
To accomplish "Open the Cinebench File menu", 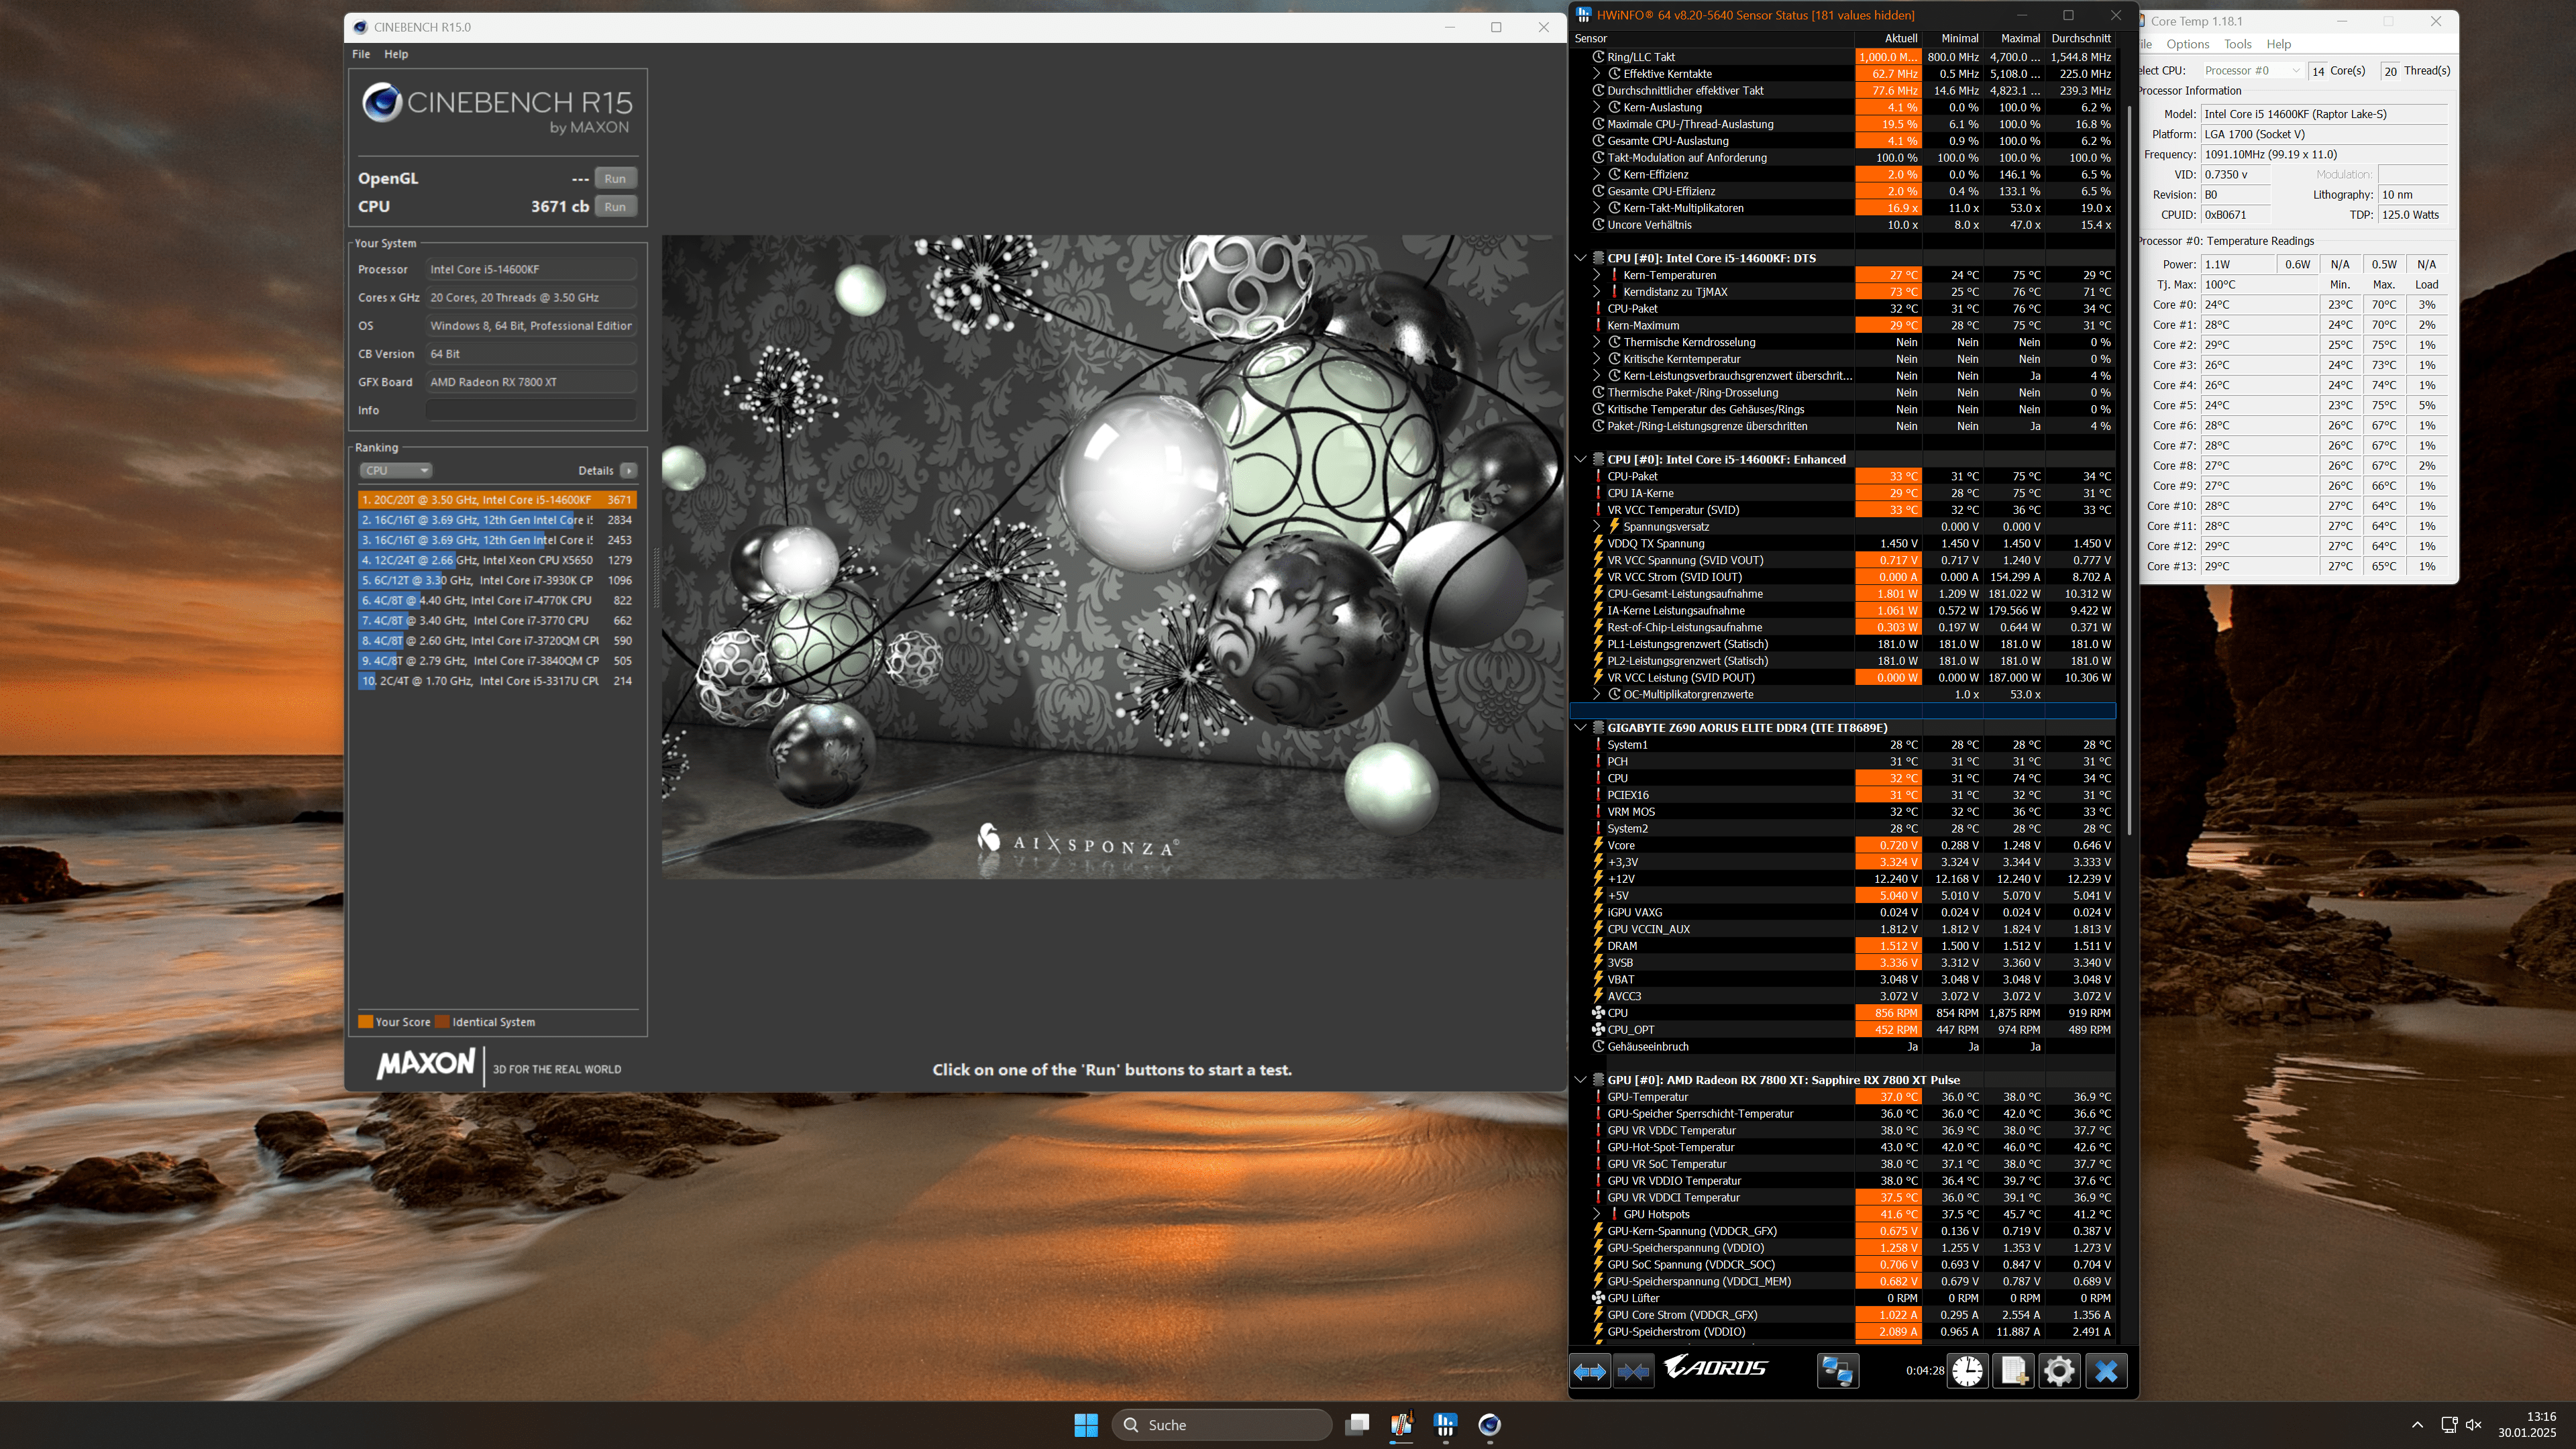I will click(x=361, y=54).
